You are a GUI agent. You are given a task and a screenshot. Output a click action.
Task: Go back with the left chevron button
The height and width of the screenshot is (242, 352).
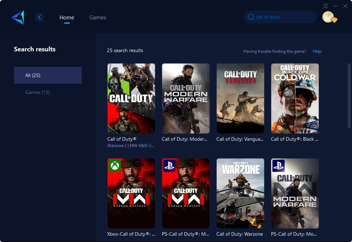click(39, 17)
